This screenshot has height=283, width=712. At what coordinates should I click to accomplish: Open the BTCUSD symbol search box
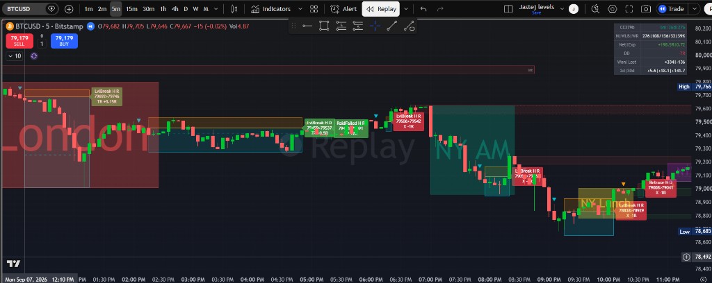pos(29,8)
